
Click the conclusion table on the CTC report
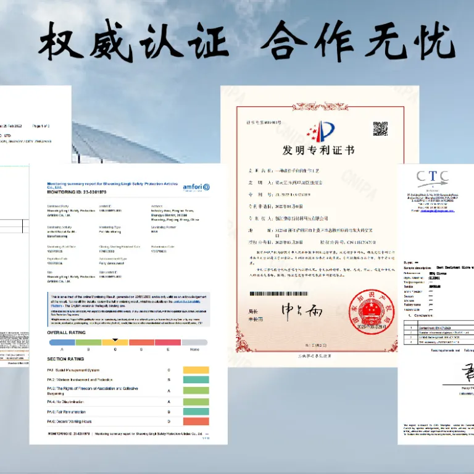[439, 332]
